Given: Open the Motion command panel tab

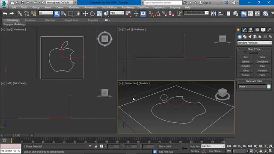Looking at the screenshot, I should tap(257, 30).
